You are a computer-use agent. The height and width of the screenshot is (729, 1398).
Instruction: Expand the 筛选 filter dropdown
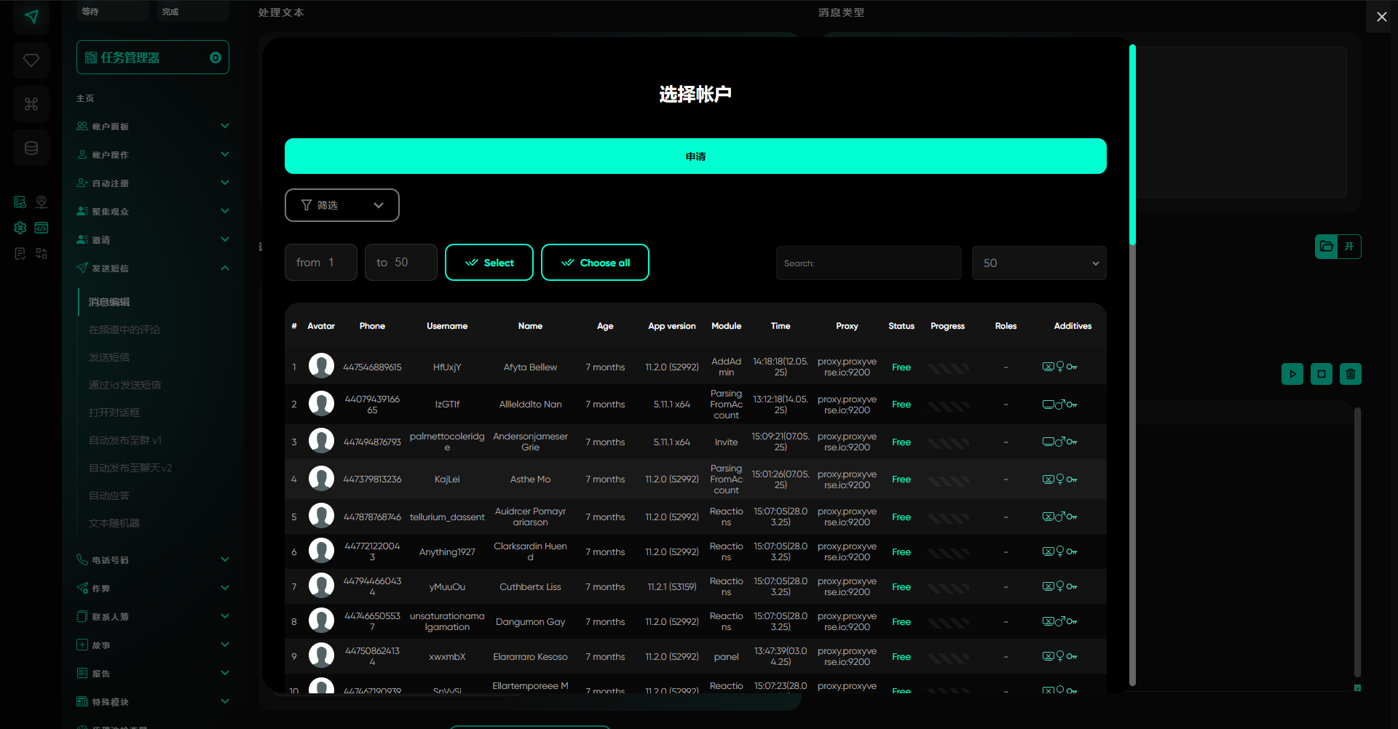pyautogui.click(x=341, y=205)
